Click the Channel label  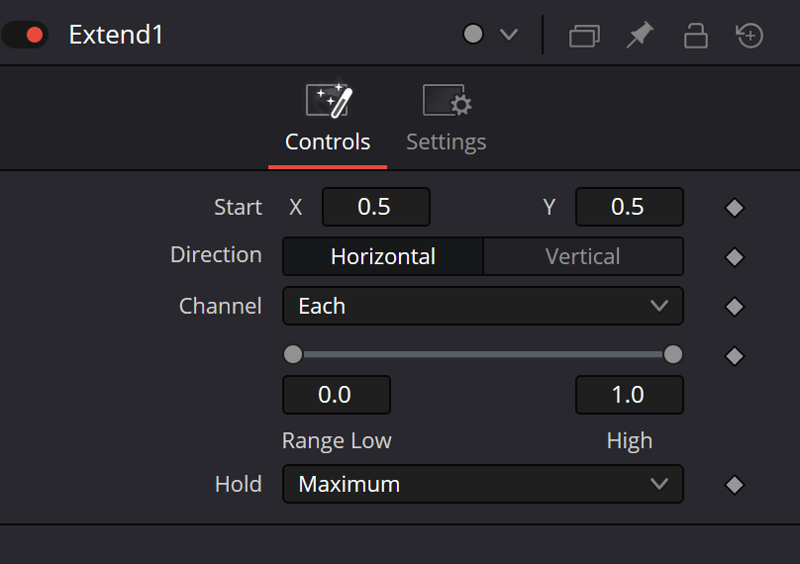point(221,306)
